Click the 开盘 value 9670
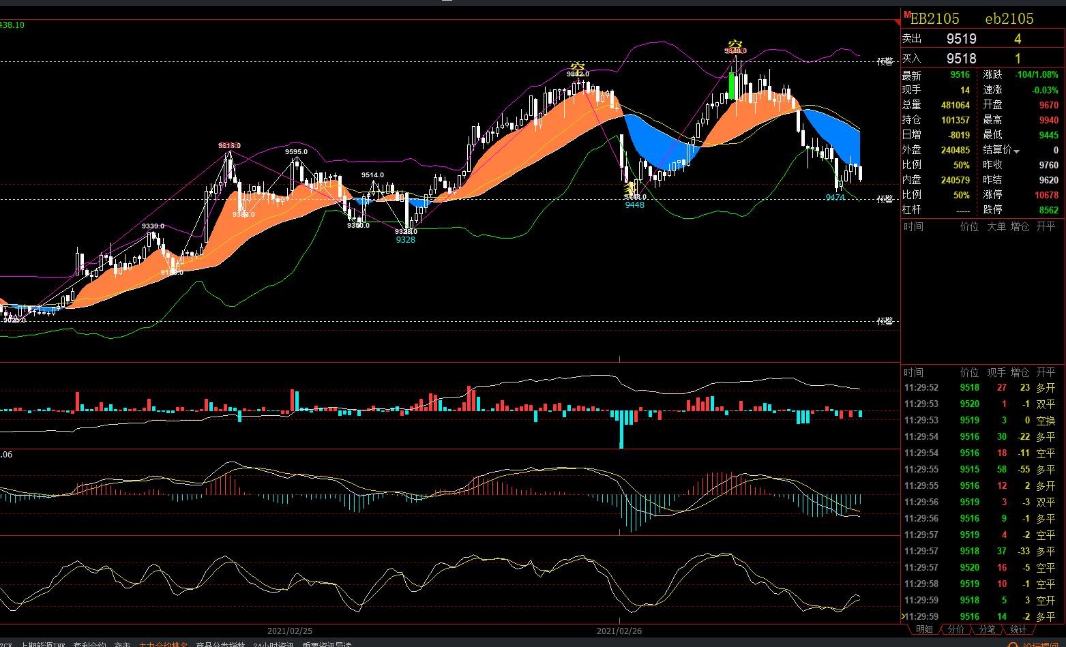This screenshot has width=1066, height=647. tap(1049, 105)
